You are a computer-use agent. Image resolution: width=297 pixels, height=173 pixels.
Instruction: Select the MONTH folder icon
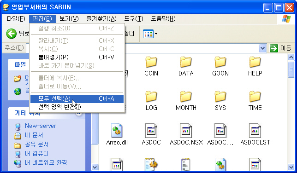[185, 97]
